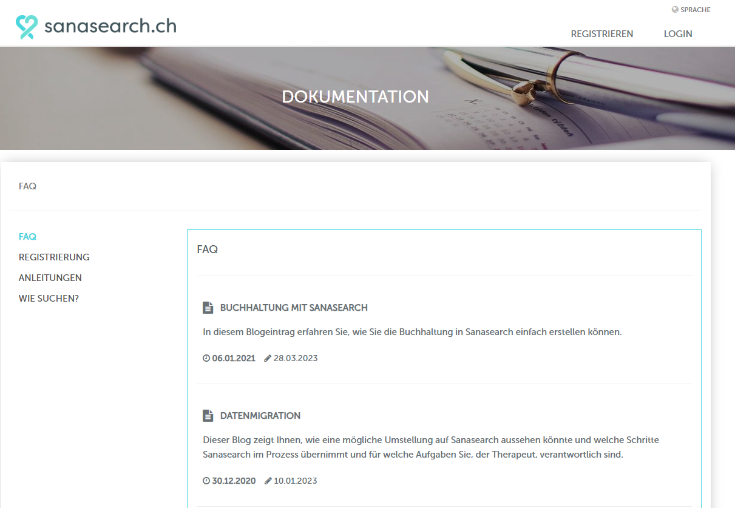Go to LOGIN in the header
The height and width of the screenshot is (508, 735).
tap(678, 34)
